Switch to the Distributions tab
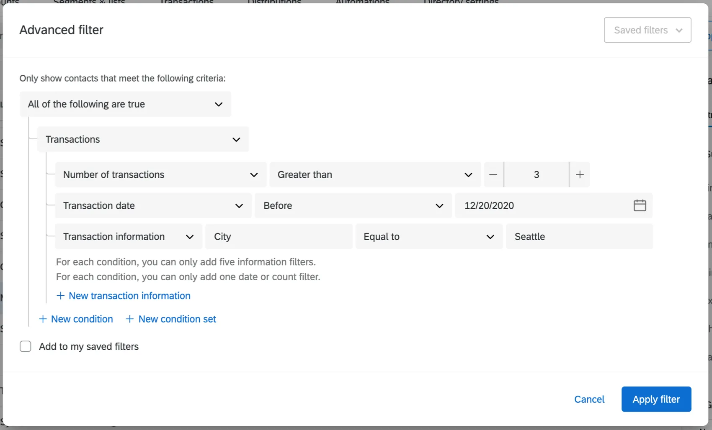This screenshot has height=430, width=712. click(275, 3)
